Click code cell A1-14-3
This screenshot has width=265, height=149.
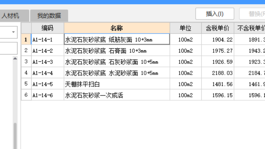(x=47, y=62)
